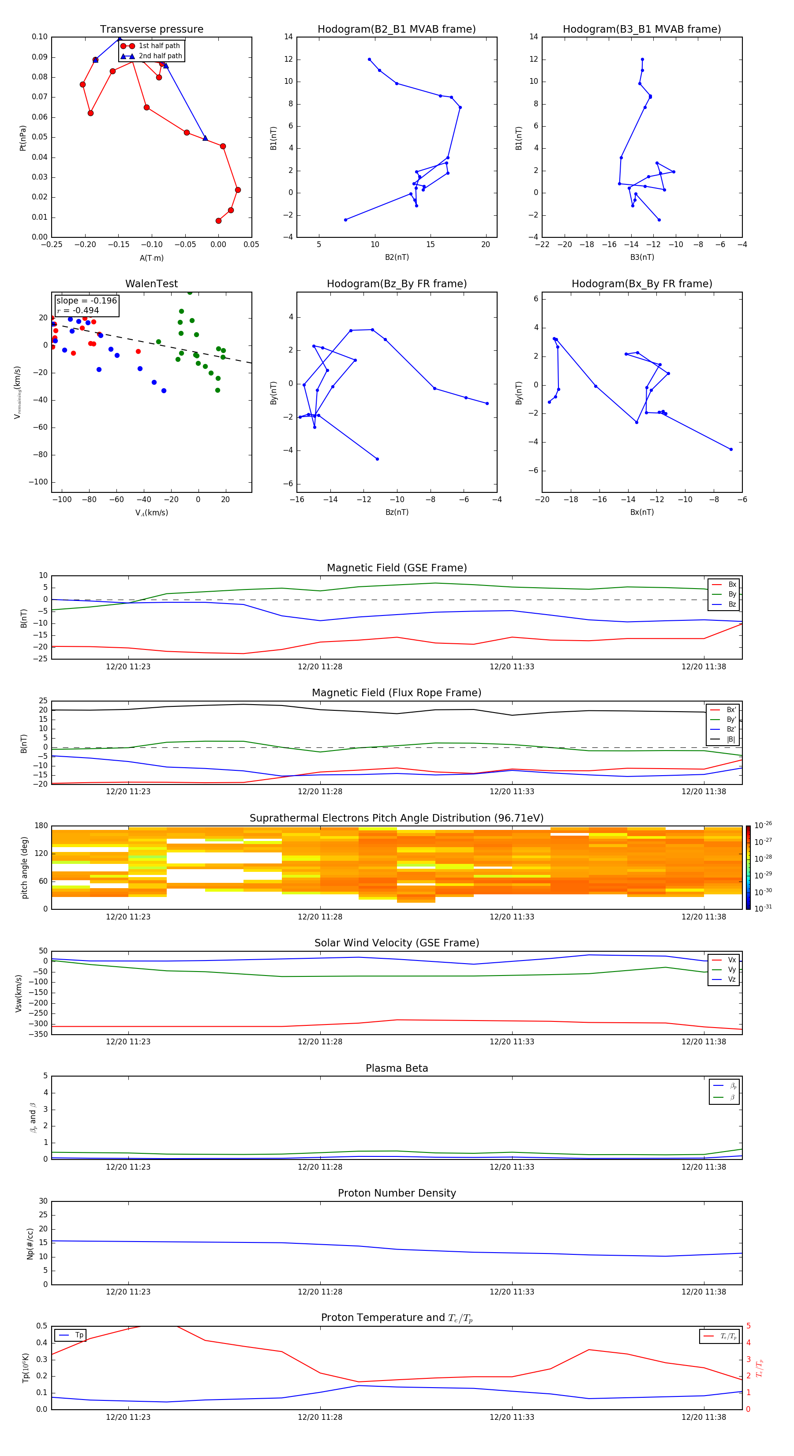Click the "Np(#/cc)" y-axis label
794x1456 pixels.
click(x=30, y=1243)
